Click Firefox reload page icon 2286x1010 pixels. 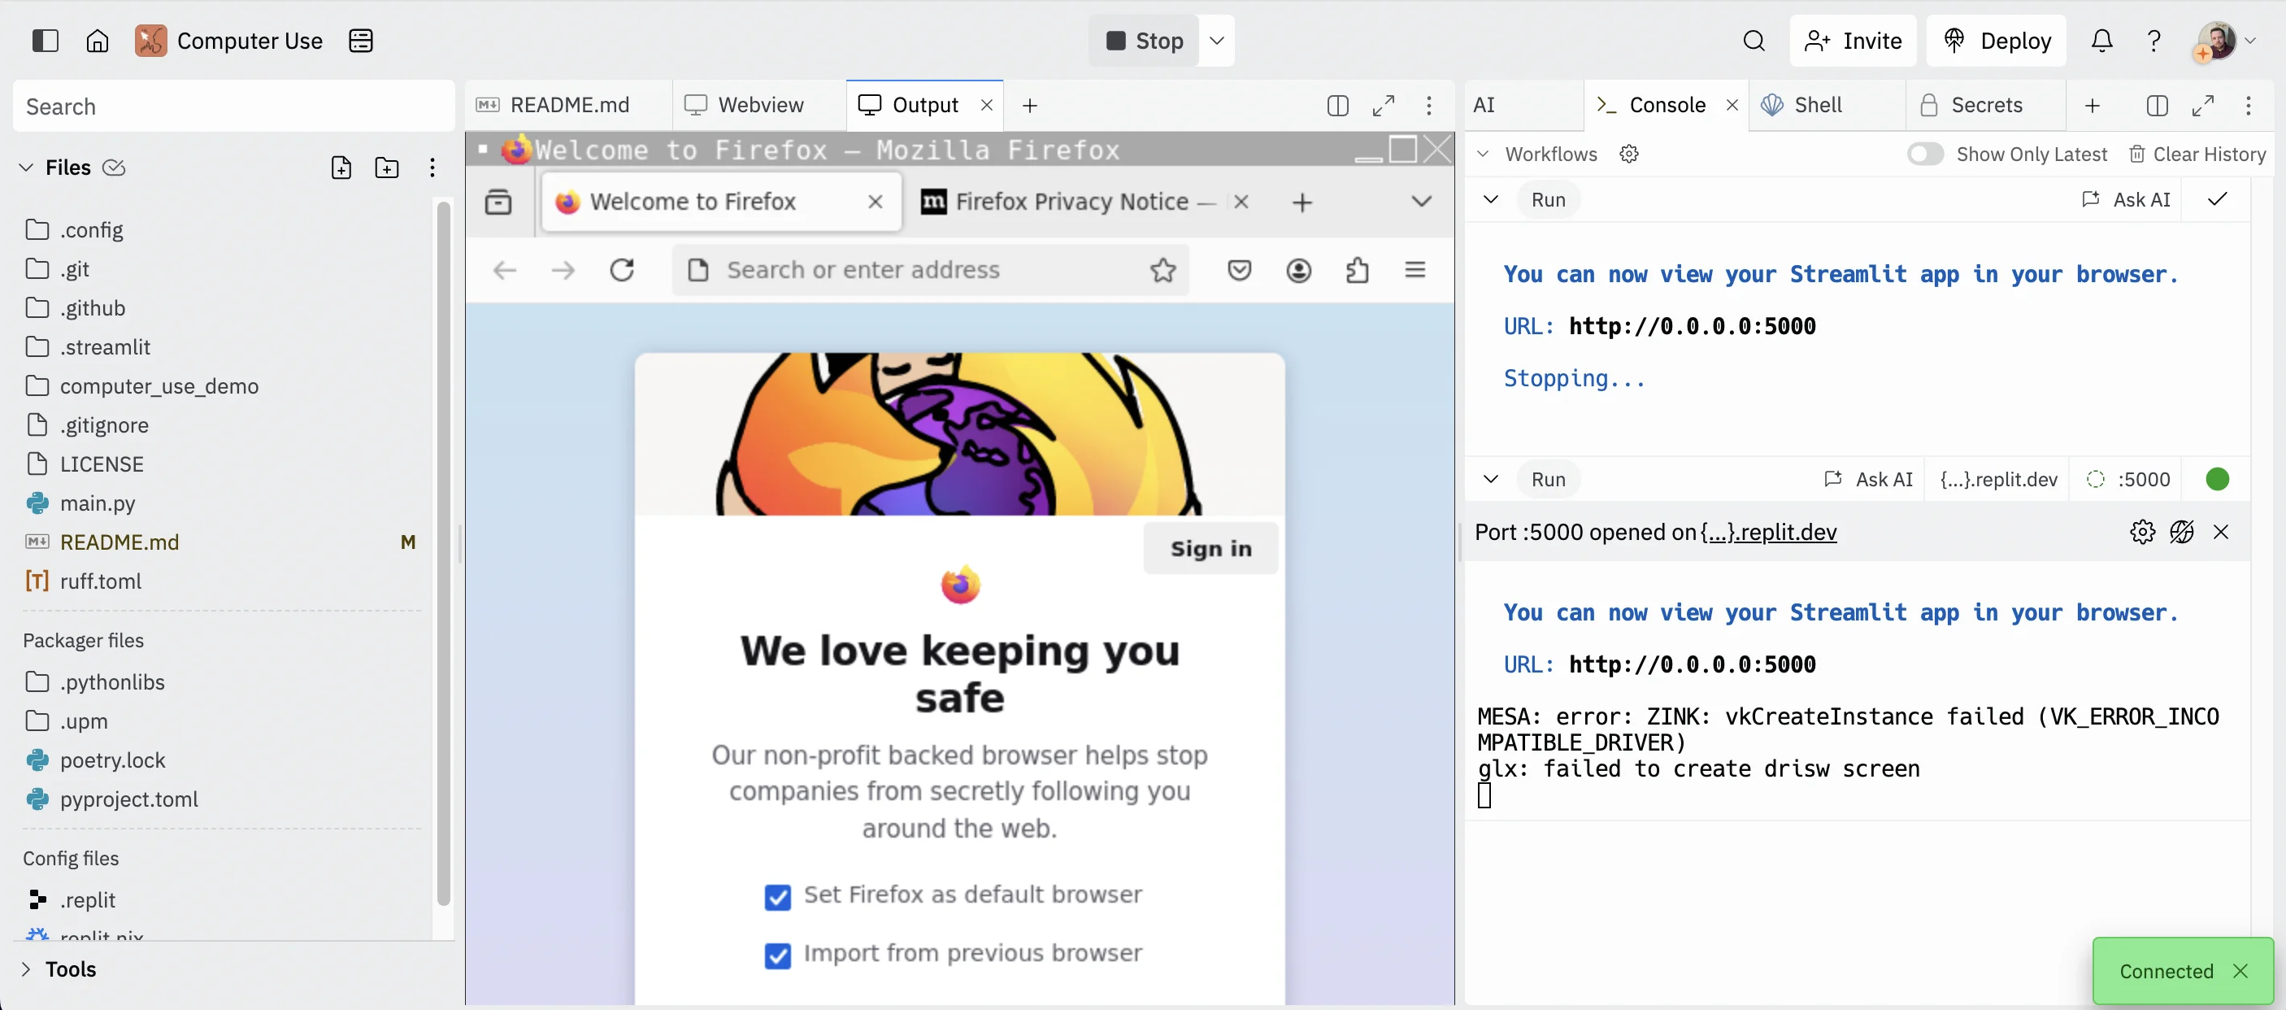pos(622,270)
